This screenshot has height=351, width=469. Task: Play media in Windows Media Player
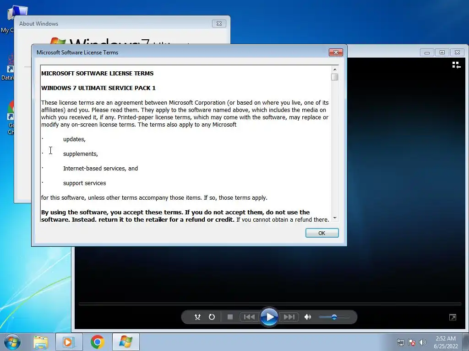click(269, 317)
